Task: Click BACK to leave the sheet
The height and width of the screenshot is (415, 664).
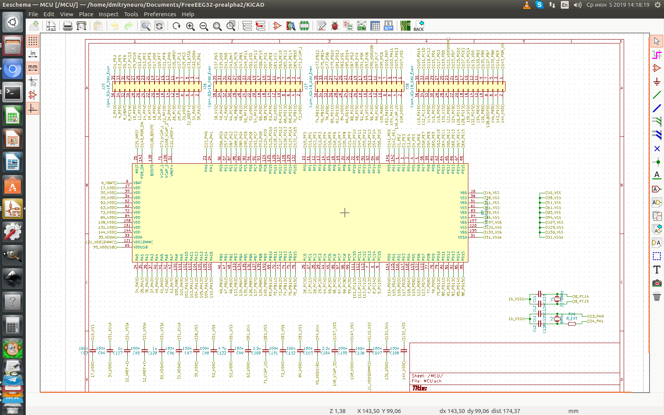Action: click(419, 26)
